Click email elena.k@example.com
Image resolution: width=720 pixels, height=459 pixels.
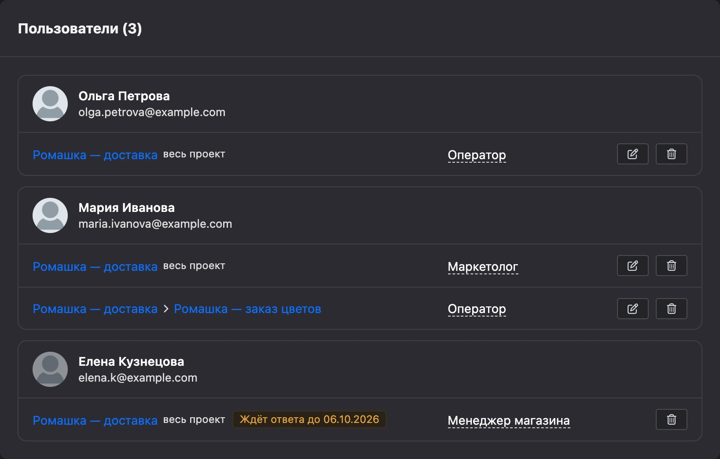(x=138, y=378)
